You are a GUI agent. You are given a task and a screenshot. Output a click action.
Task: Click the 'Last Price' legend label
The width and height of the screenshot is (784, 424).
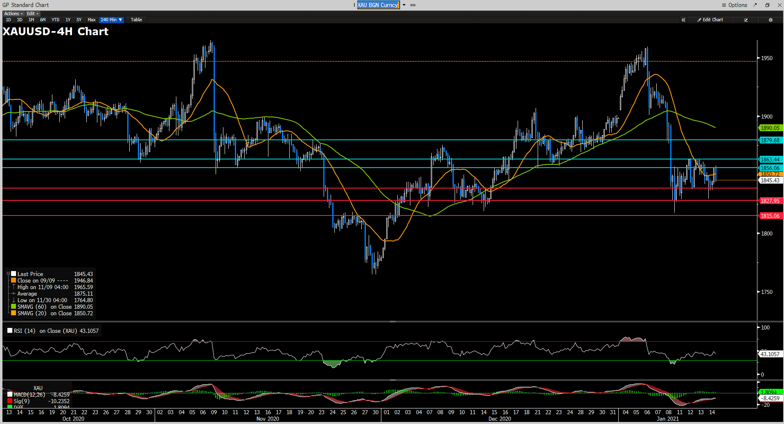(x=30, y=274)
